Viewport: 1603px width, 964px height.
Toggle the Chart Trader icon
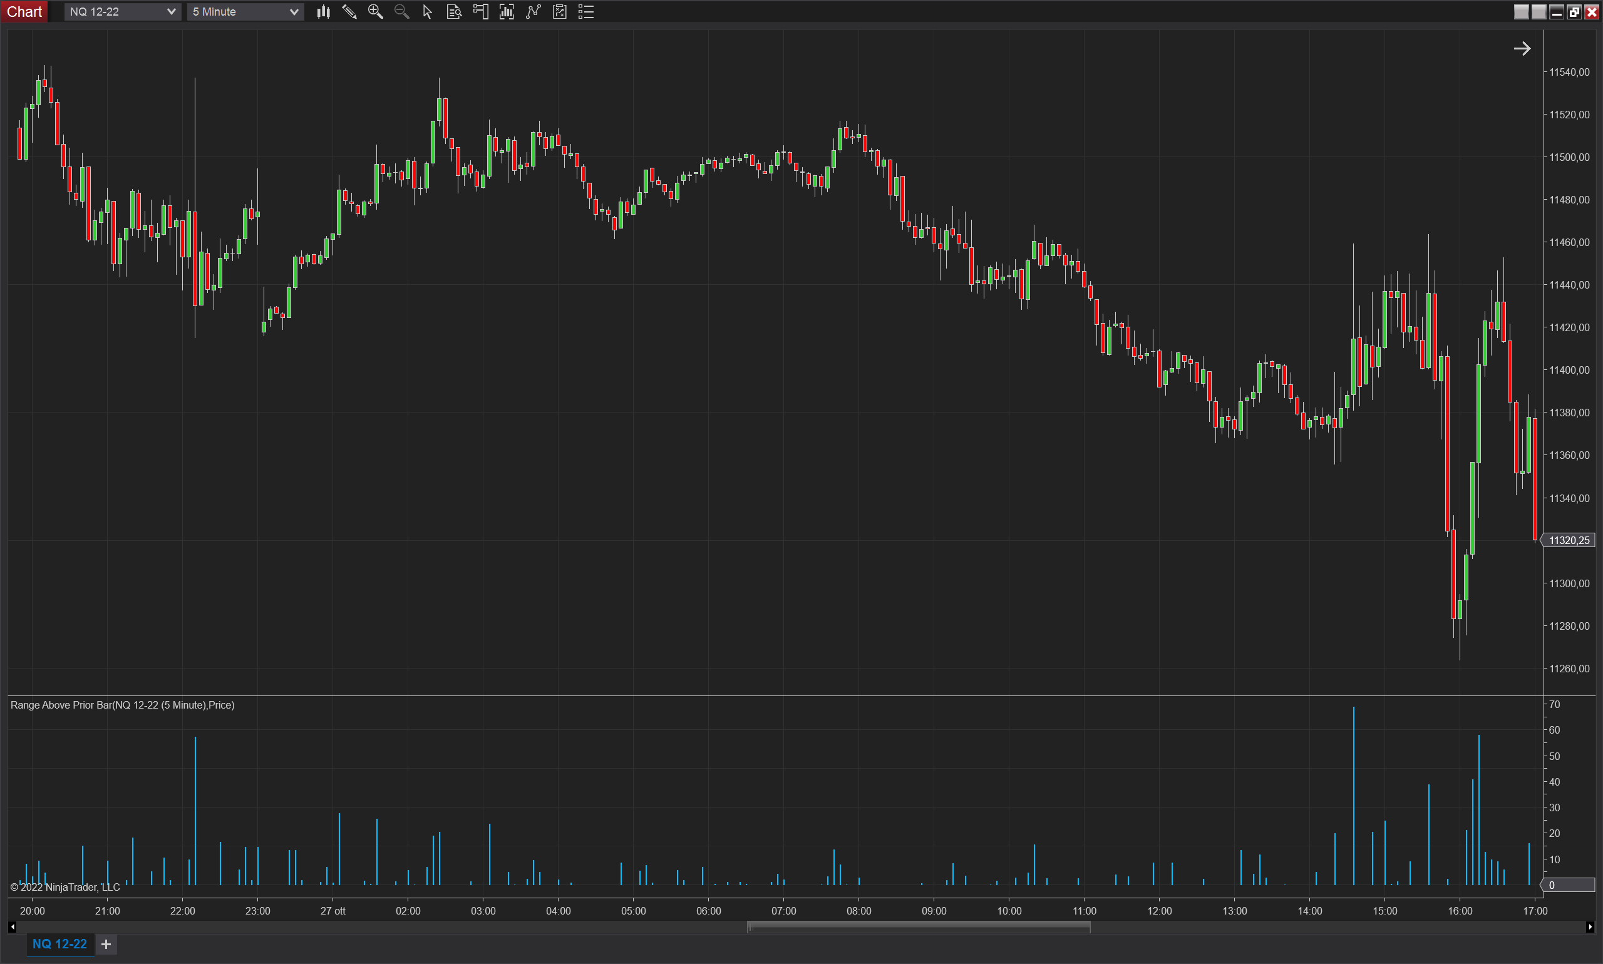tap(481, 12)
